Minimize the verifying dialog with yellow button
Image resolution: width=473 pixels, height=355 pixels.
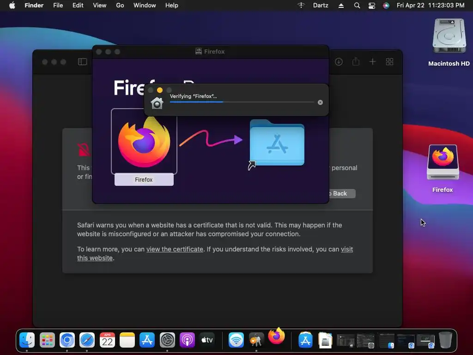coord(159,90)
